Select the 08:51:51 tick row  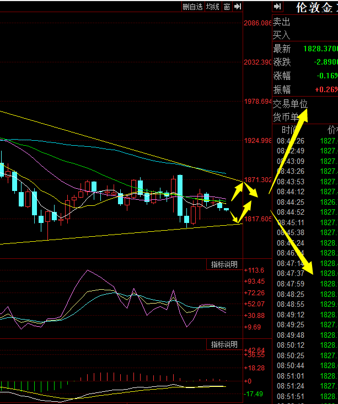pos(305,396)
